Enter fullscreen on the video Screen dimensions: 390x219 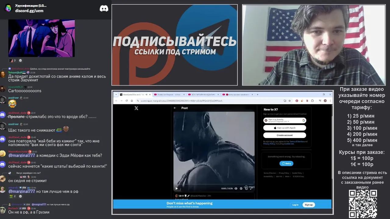(251, 188)
